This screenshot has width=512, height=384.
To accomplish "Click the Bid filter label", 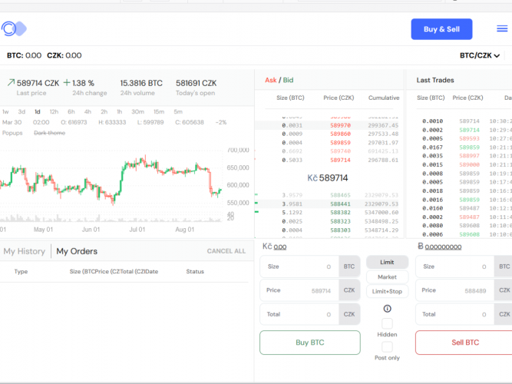I will [288, 80].
